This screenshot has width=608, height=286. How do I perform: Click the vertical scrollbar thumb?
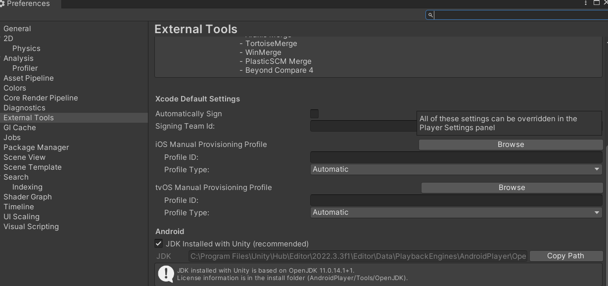(x=606, y=215)
